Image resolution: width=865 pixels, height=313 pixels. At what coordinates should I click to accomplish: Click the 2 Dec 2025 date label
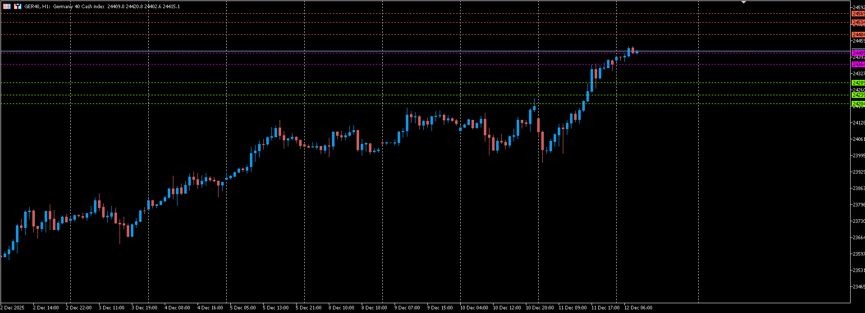[x=12, y=308]
